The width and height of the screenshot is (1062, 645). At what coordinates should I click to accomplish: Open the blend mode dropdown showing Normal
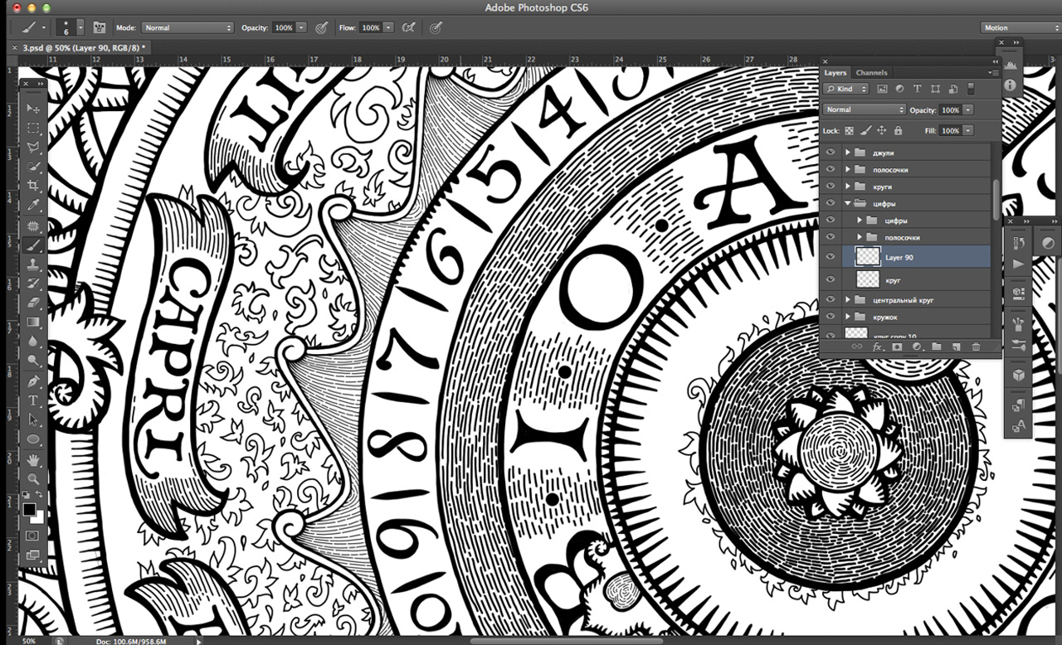(x=864, y=109)
